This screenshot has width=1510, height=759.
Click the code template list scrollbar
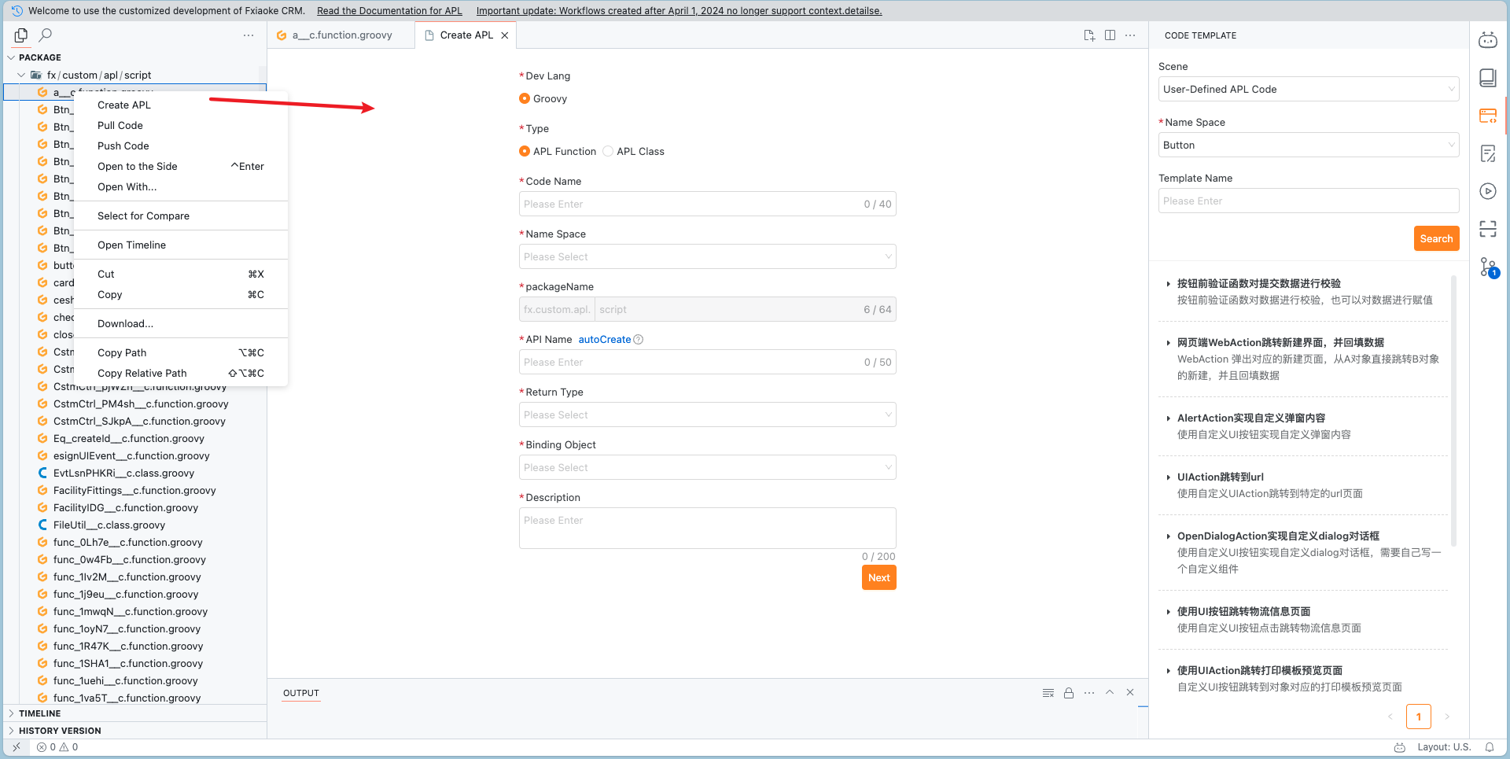1453,409
